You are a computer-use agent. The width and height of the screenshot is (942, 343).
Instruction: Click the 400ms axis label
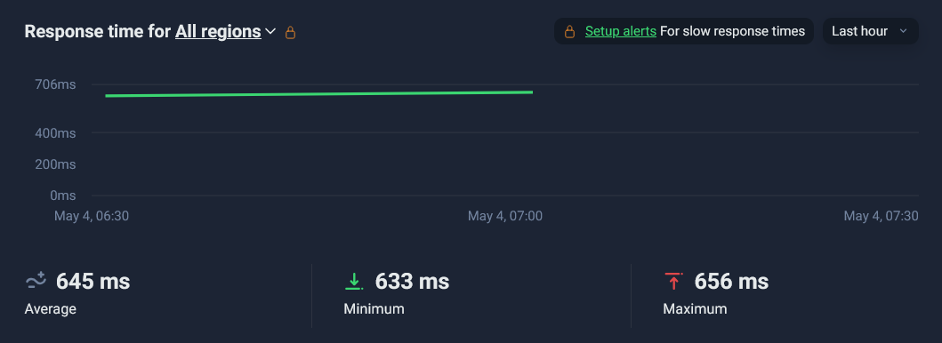pos(55,133)
